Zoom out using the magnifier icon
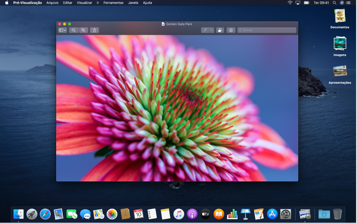Image resolution: width=357 pixels, height=223 pixels. coord(73,30)
